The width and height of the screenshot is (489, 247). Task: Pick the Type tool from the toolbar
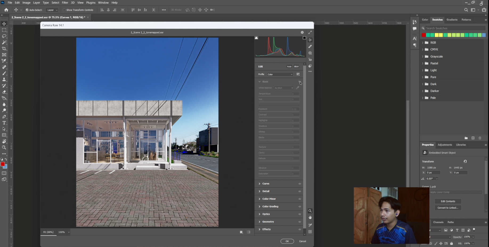(4, 123)
